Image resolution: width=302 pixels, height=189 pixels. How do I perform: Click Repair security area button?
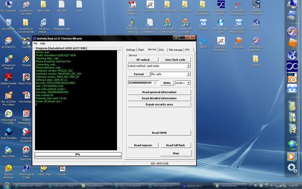[x=159, y=105]
